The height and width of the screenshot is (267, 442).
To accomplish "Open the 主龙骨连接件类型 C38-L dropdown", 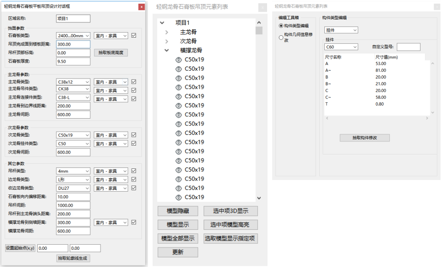I will click(73, 97).
